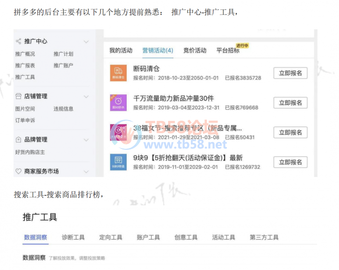Image resolution: width=339 pixels, height=270 pixels.
Task: Open the 9块9 blue activity icon
Action: (x=118, y=162)
